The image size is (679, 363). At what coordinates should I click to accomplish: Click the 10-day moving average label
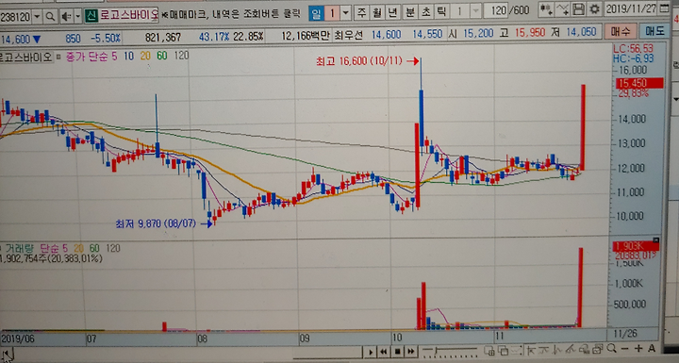point(128,56)
